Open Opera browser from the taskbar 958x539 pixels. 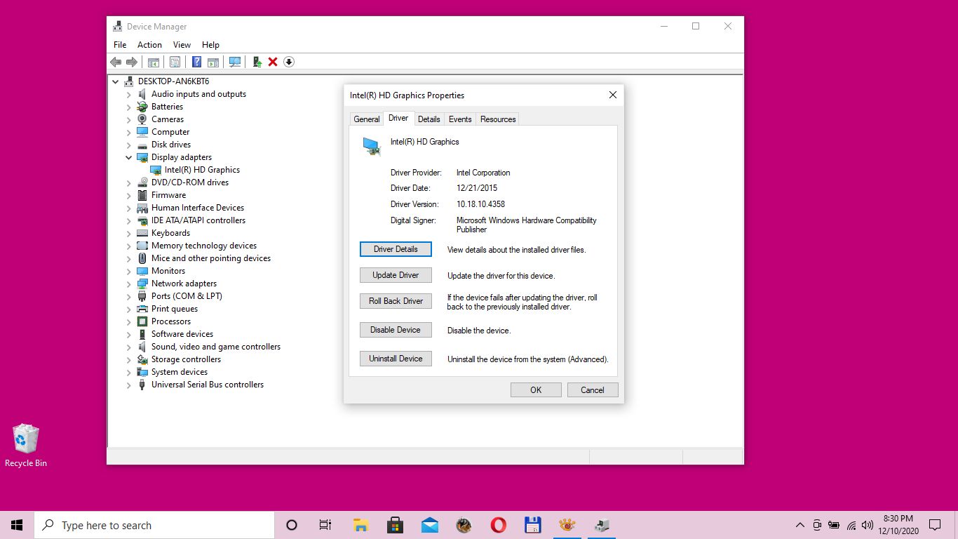[498, 525]
